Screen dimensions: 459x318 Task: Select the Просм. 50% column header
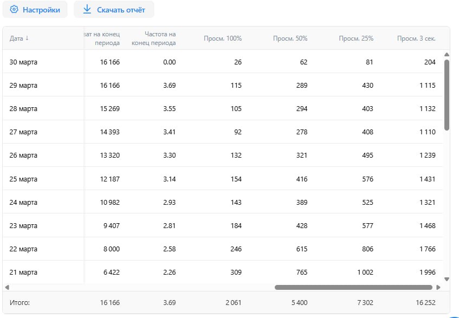290,38
